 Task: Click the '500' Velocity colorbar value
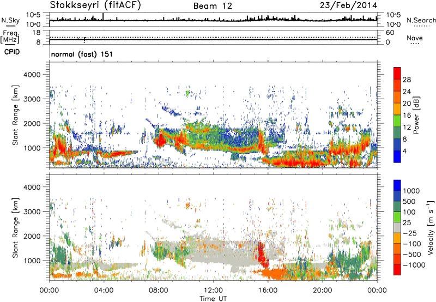[x=409, y=201]
